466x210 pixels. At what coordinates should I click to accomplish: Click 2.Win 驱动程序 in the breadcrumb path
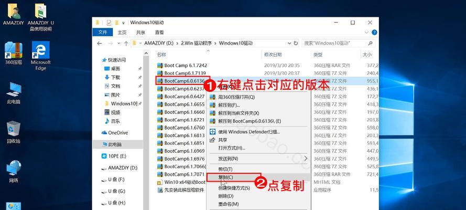197,43
